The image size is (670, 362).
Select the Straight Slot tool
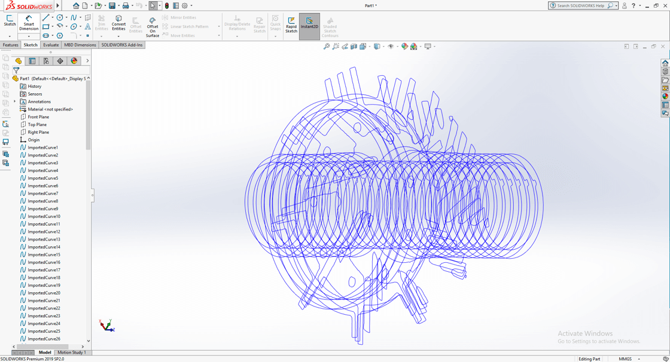pos(45,35)
